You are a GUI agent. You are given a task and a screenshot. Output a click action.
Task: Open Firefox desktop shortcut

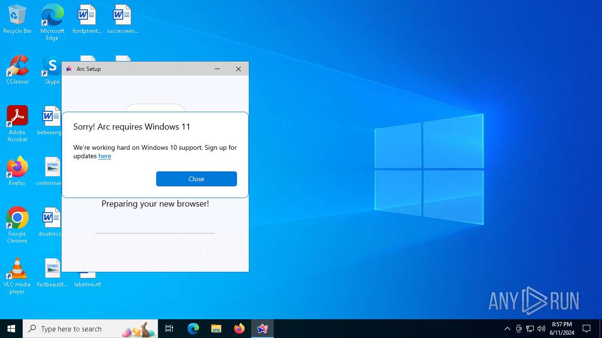point(17,171)
